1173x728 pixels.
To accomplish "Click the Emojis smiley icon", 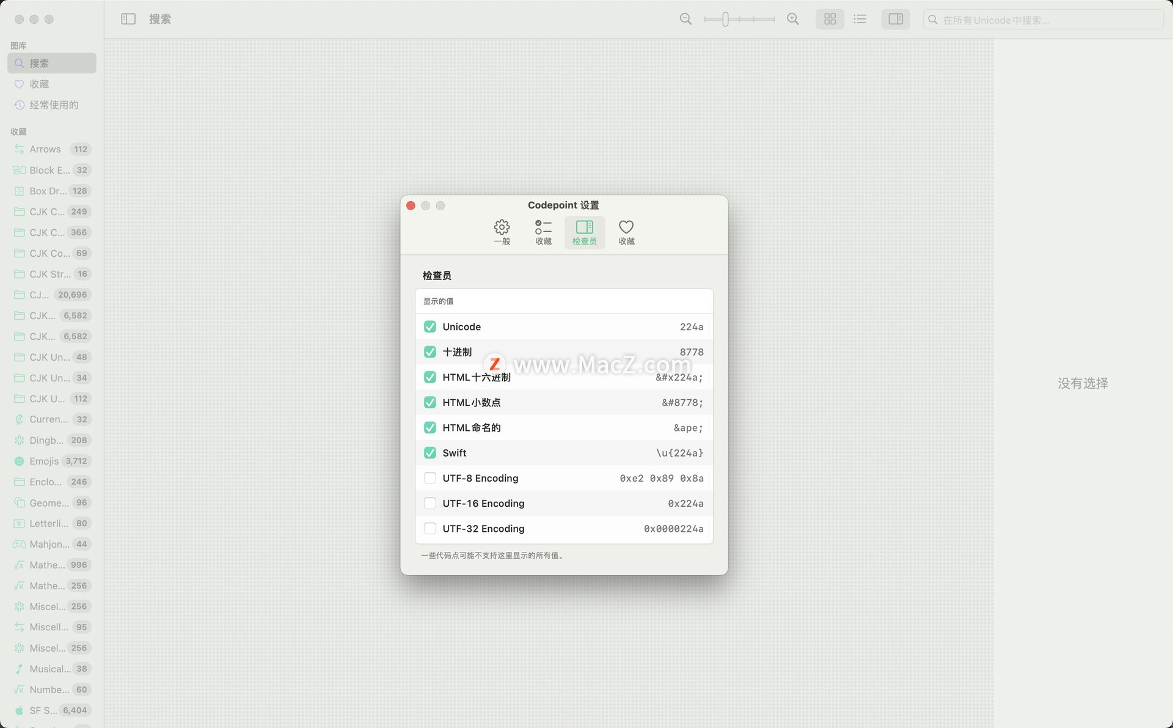I will tap(19, 461).
